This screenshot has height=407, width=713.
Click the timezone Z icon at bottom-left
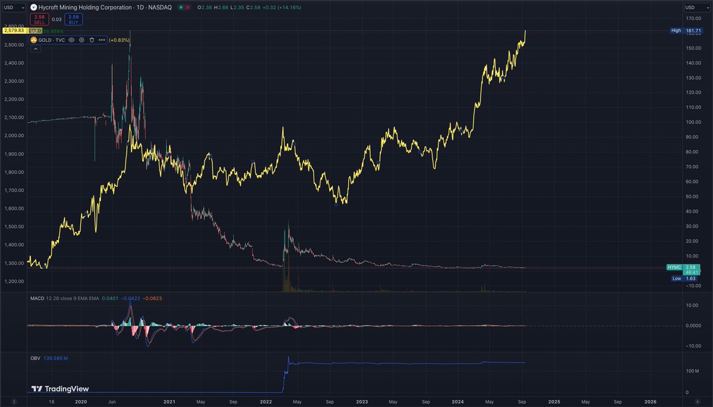coord(14,402)
